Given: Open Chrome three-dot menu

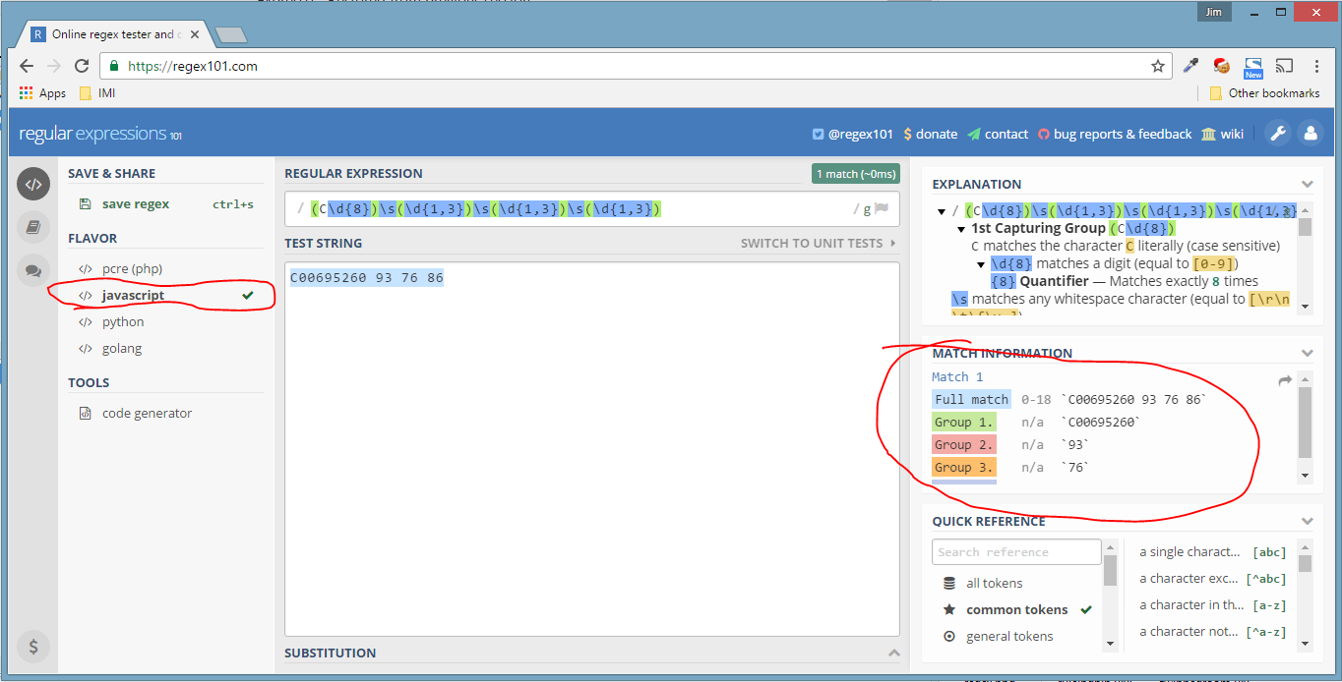Looking at the screenshot, I should point(1317,66).
